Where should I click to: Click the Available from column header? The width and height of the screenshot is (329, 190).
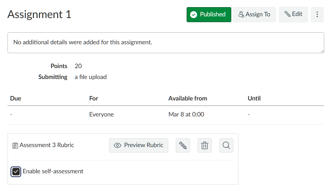(x=188, y=98)
